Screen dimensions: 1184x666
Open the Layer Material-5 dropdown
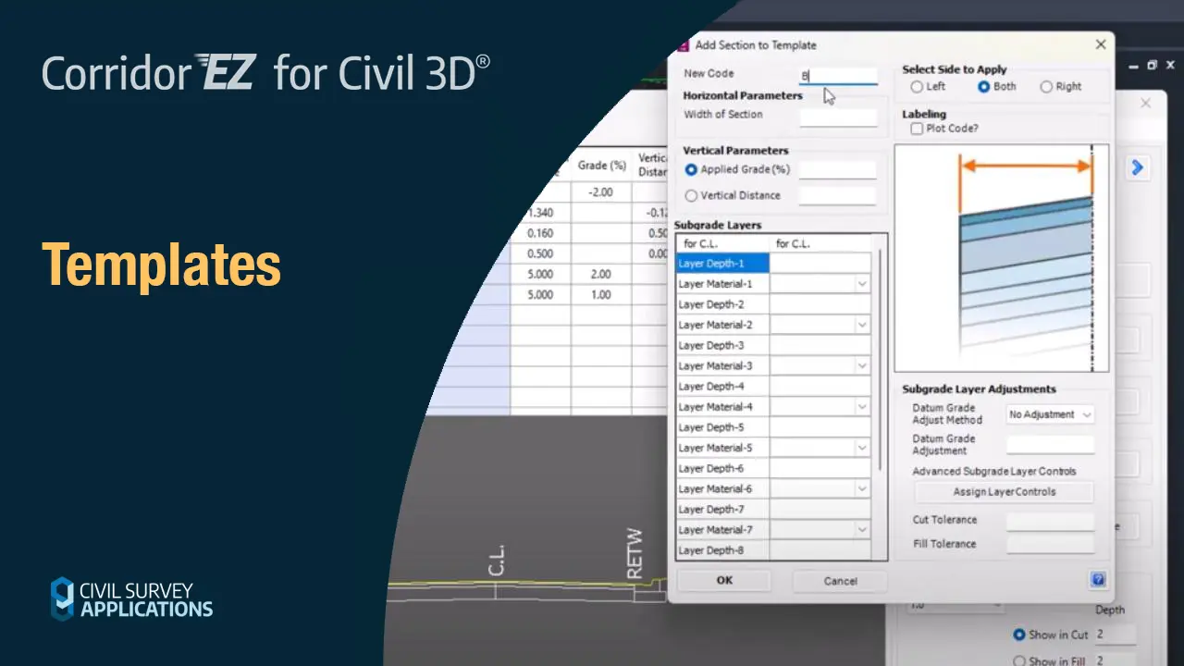(x=862, y=448)
